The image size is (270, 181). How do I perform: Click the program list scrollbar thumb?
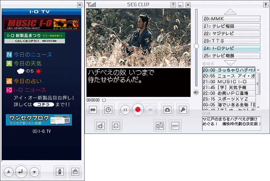click(x=258, y=83)
